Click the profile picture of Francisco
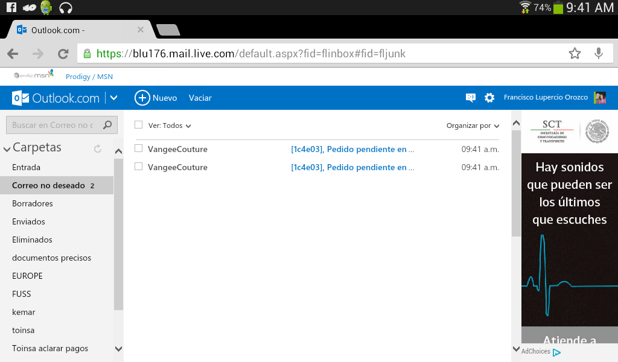Viewport: 618px width, 362px height. click(599, 97)
